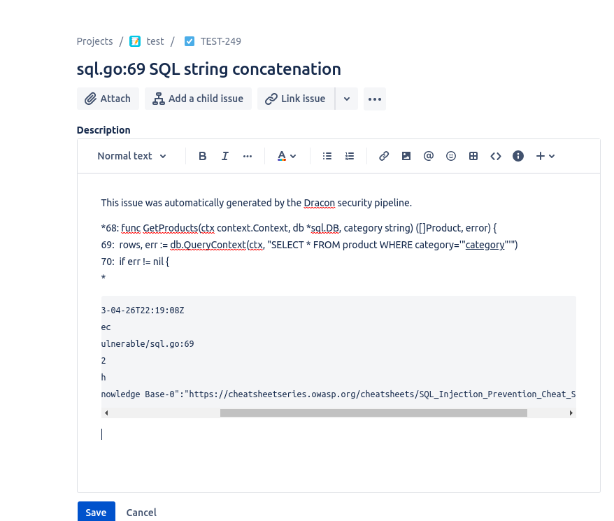614x521 pixels.
Task: Toggle bold formatting in editor
Action: coord(203,156)
